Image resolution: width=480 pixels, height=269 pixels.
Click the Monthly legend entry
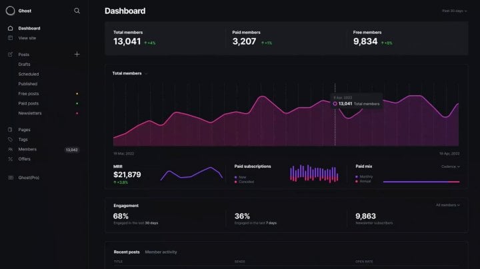click(x=364, y=176)
